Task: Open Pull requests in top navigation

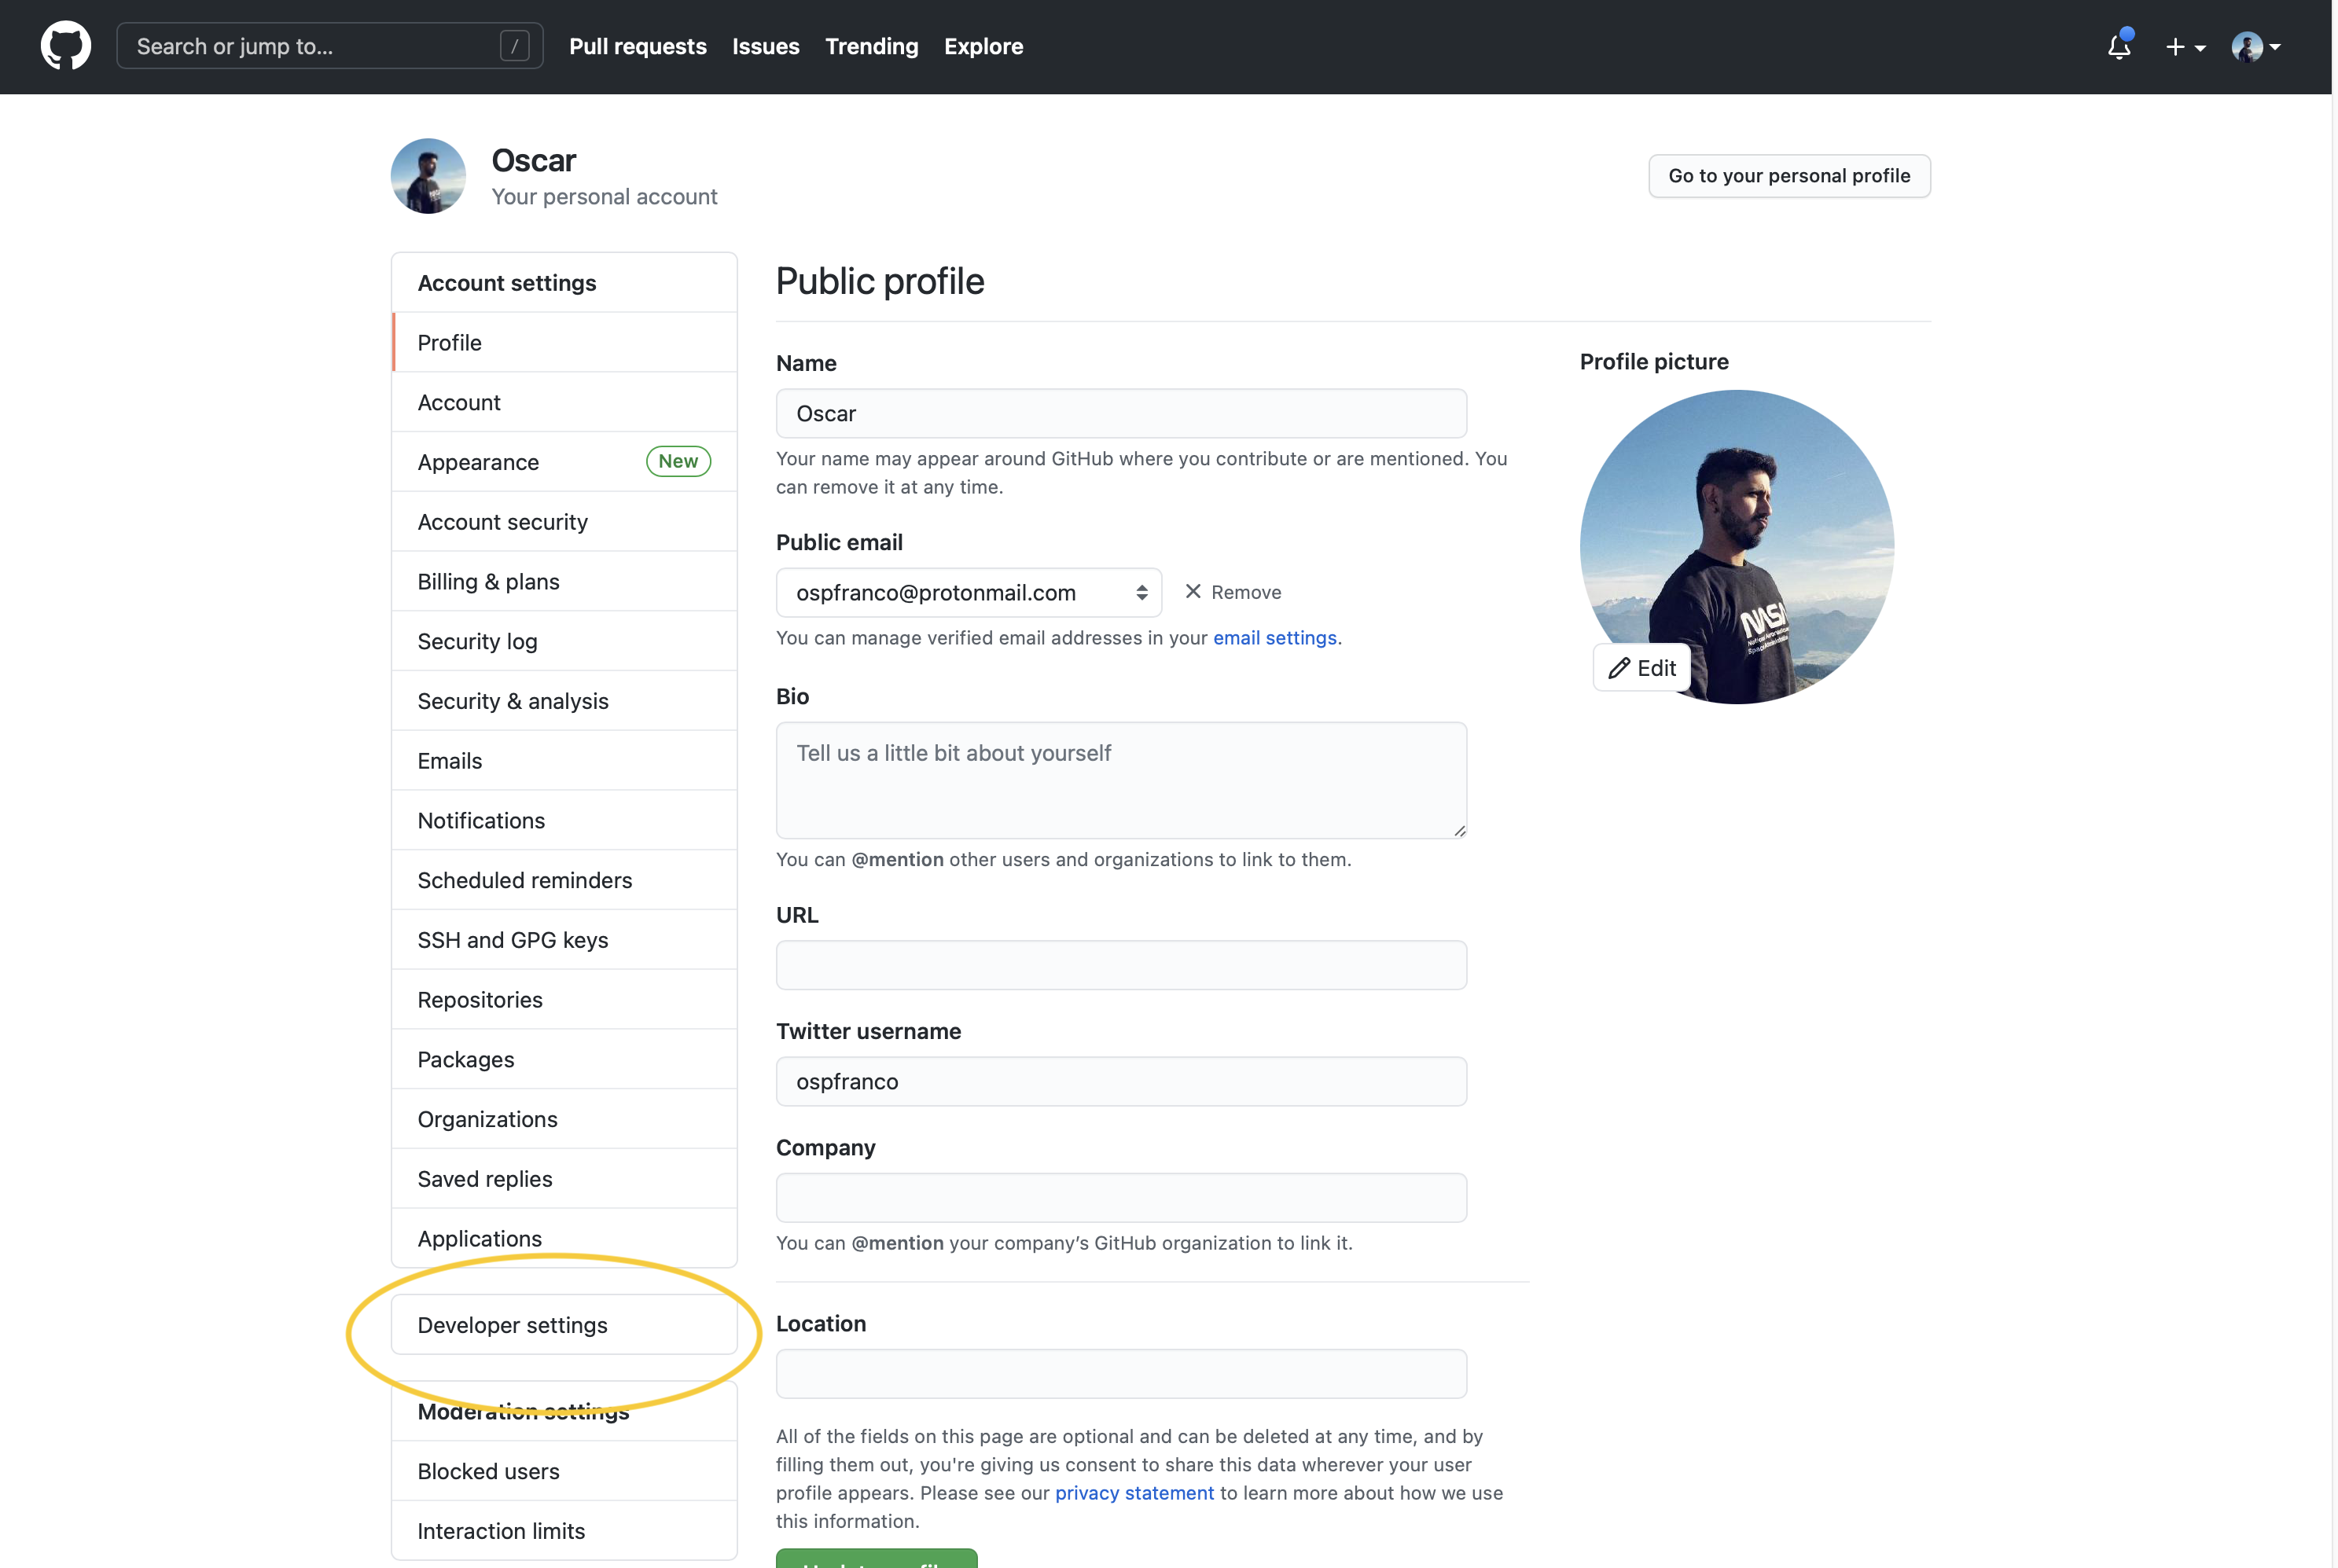Action: click(x=638, y=46)
